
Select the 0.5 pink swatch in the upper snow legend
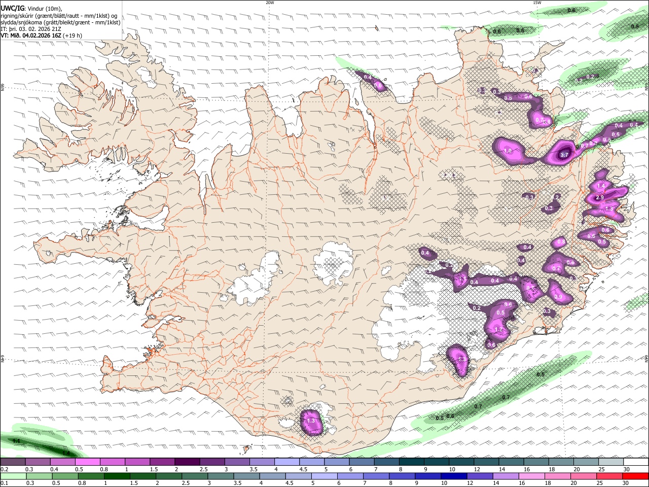pos(87,462)
